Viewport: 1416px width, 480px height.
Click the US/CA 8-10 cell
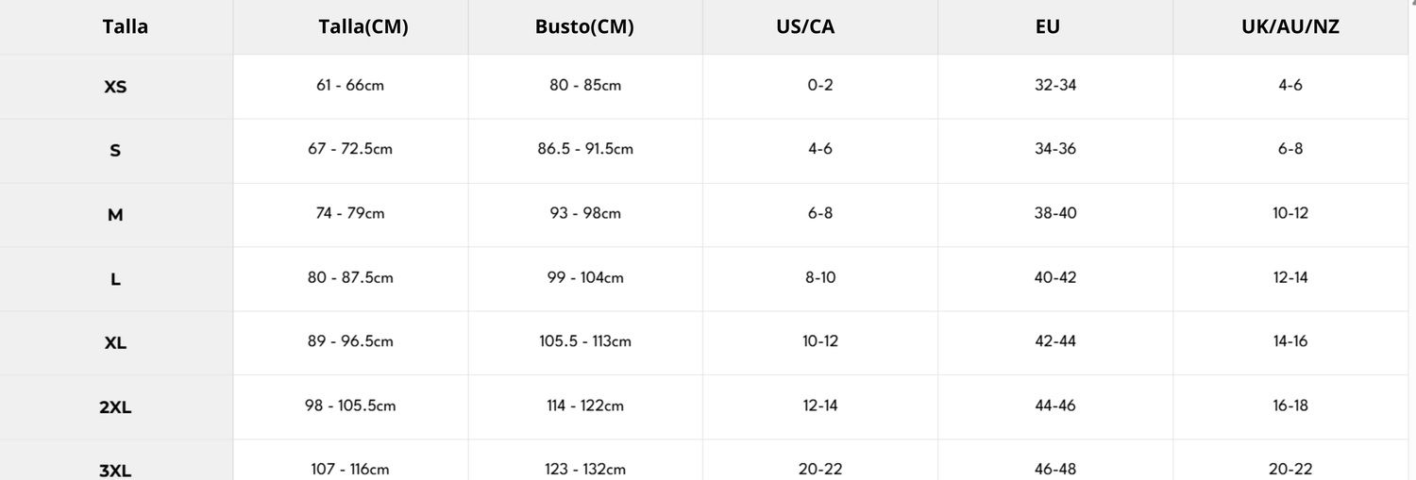click(x=820, y=277)
